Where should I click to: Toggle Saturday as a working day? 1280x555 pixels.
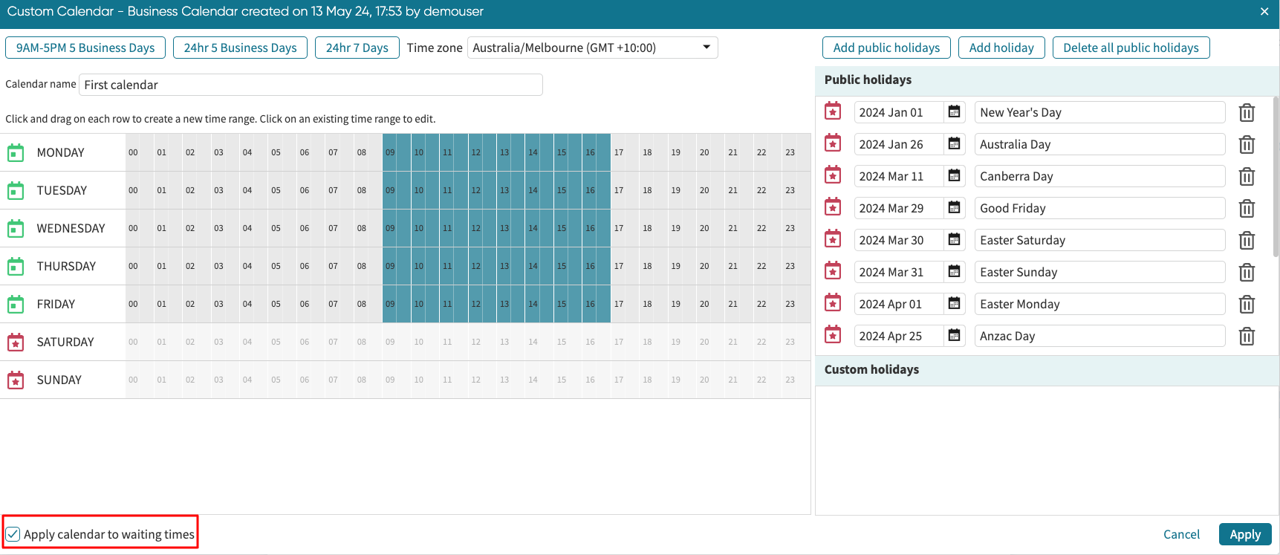coord(16,343)
